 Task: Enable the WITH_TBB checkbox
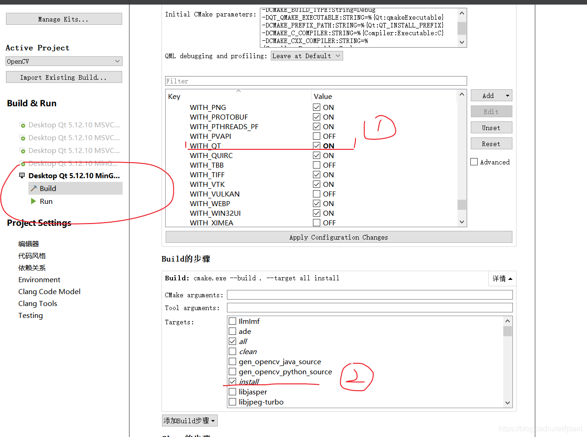coord(317,165)
